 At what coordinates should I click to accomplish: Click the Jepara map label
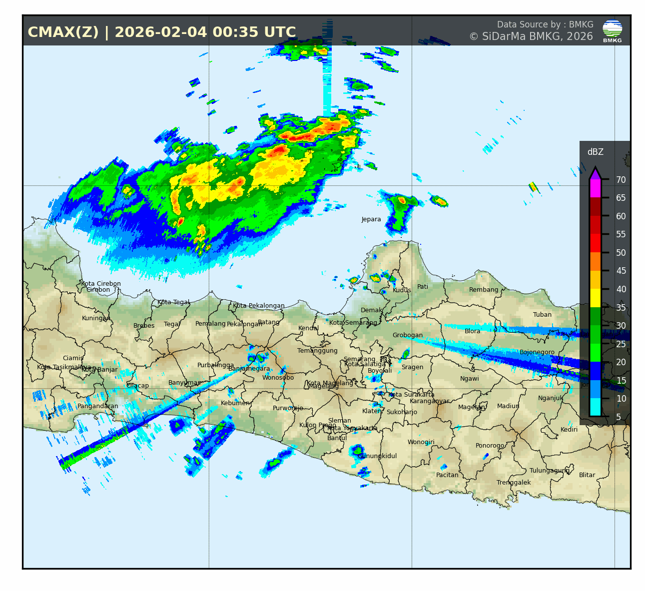coord(371,219)
